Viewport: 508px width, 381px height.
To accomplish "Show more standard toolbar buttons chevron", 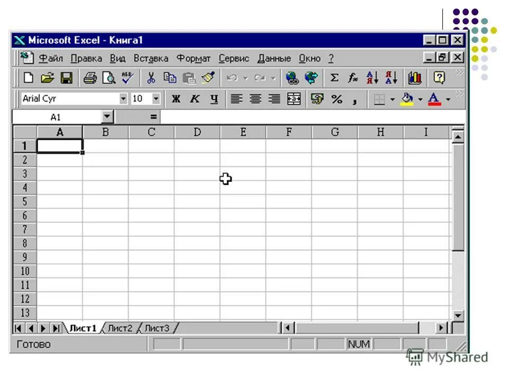I will (459, 72).
